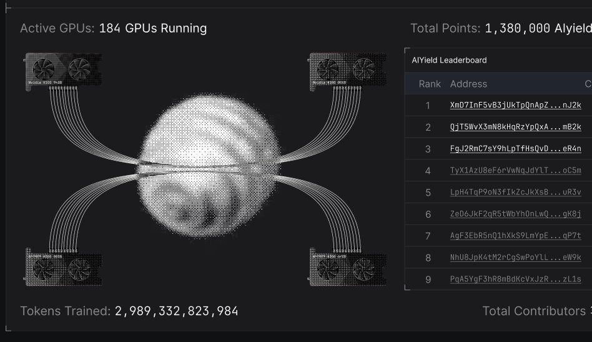Open leaderboard address NhU8JpK4tM2rCgSwPoYlL...eW9k
The height and width of the screenshot is (342, 592).
[515, 258]
